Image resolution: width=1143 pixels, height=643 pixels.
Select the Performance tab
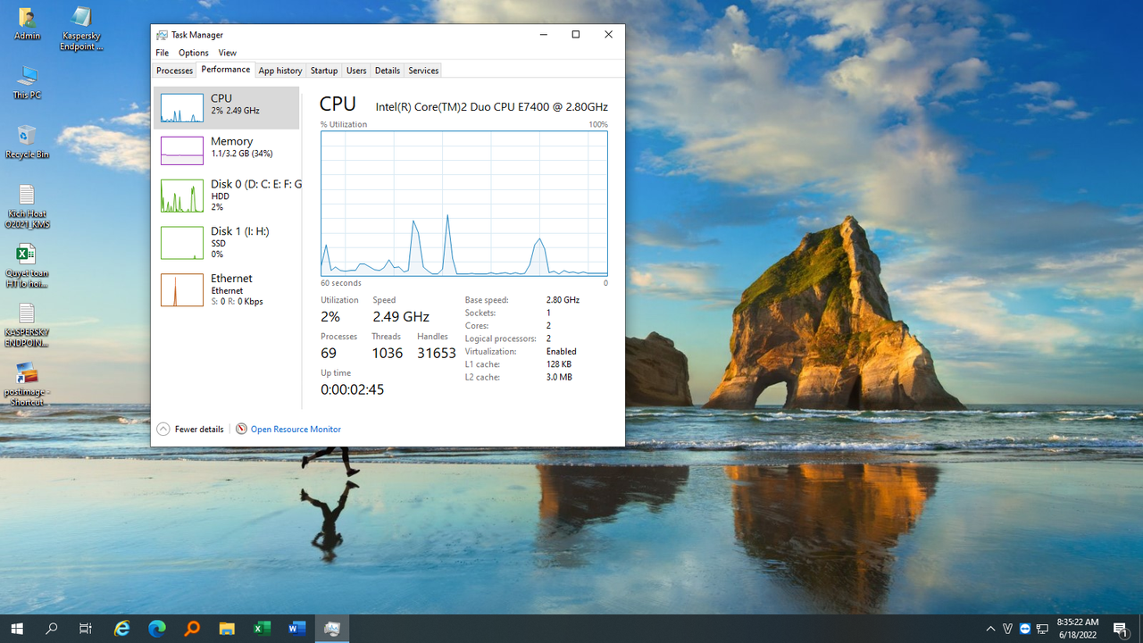(226, 70)
